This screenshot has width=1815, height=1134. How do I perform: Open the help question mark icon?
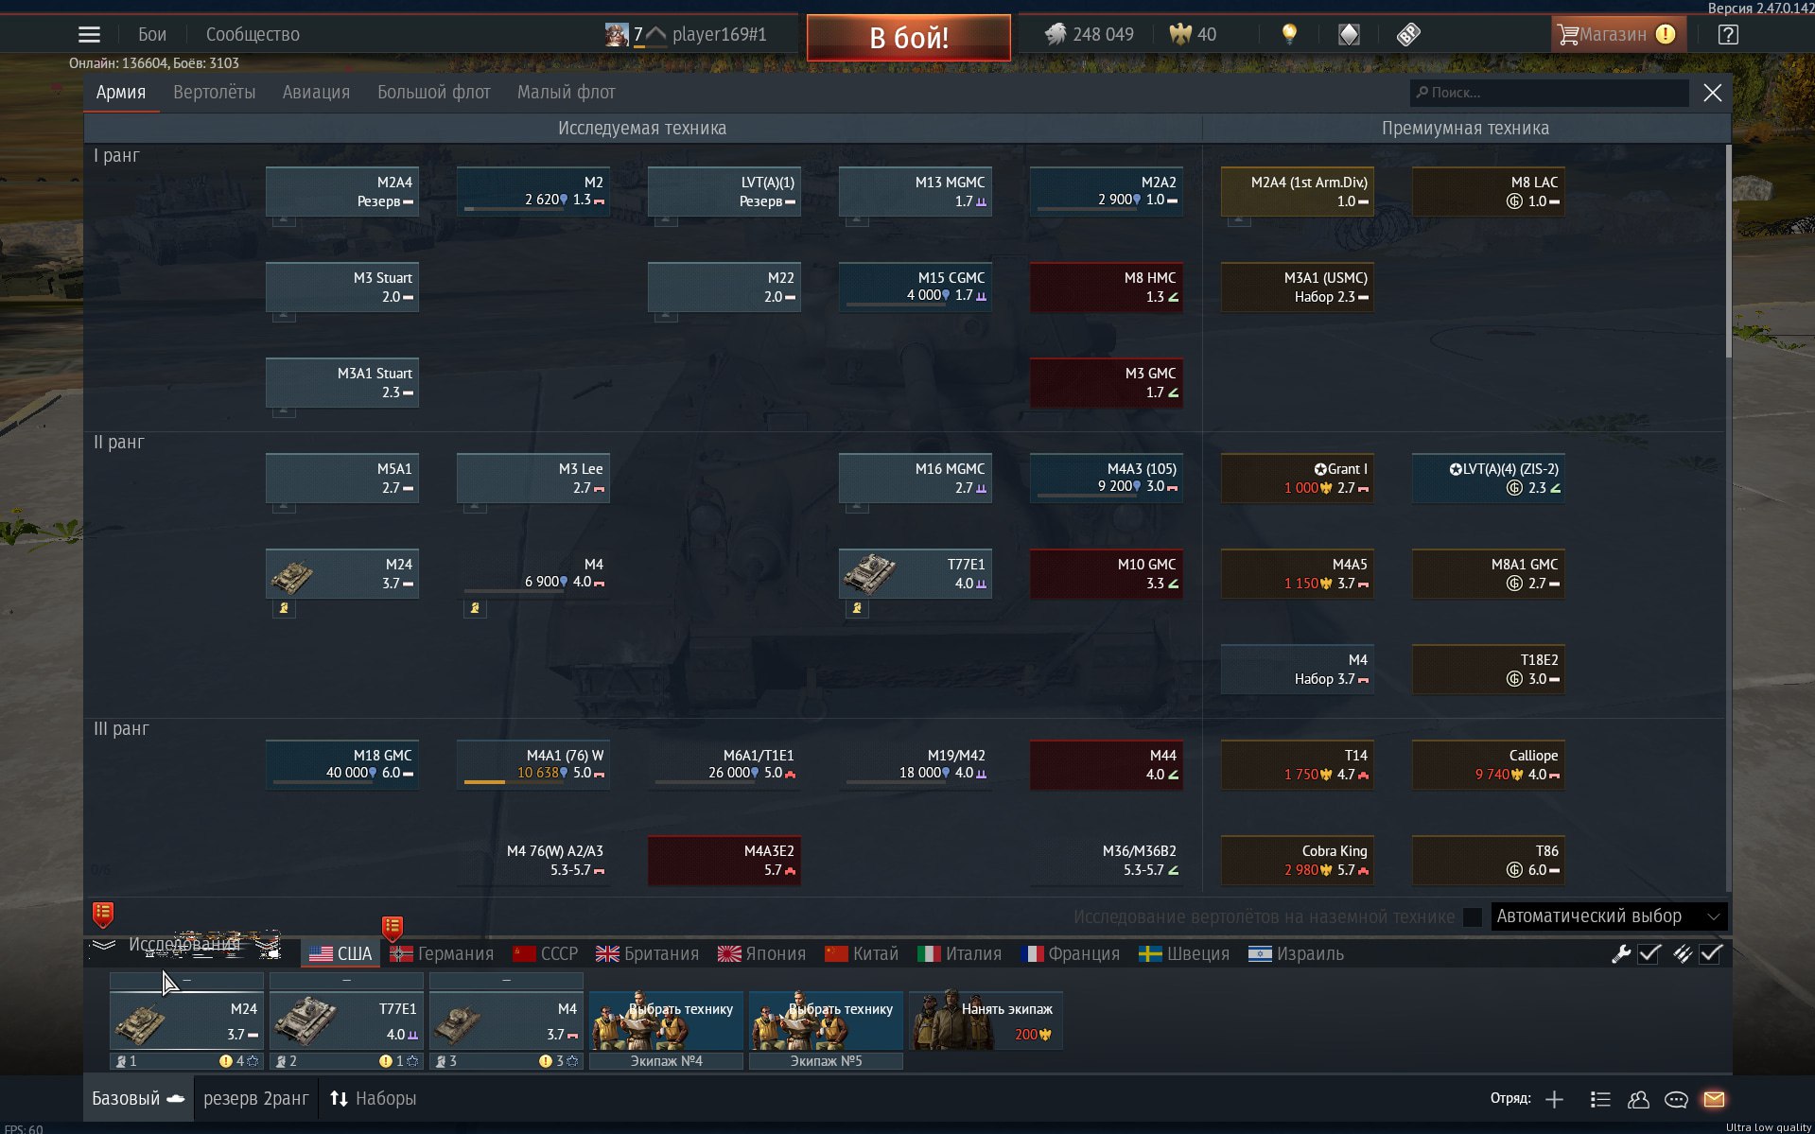tap(1727, 35)
